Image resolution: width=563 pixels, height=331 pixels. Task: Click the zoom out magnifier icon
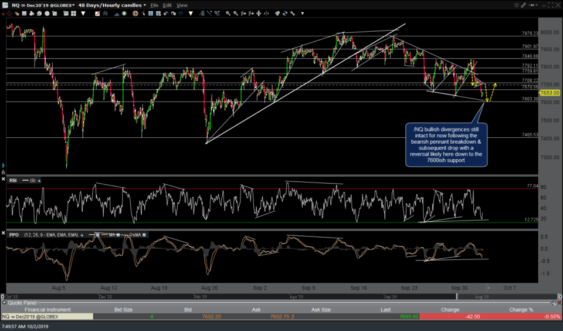click(x=236, y=13)
